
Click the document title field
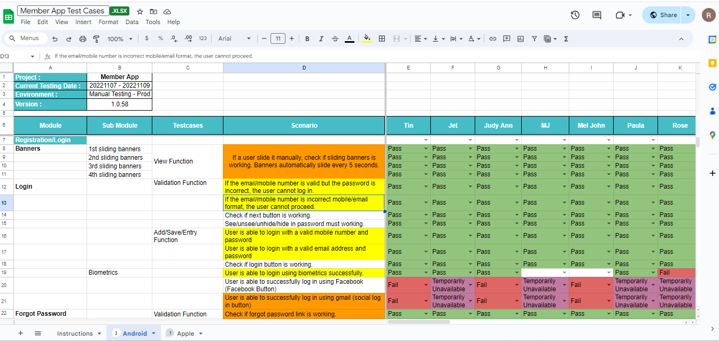pyautogui.click(x=63, y=11)
